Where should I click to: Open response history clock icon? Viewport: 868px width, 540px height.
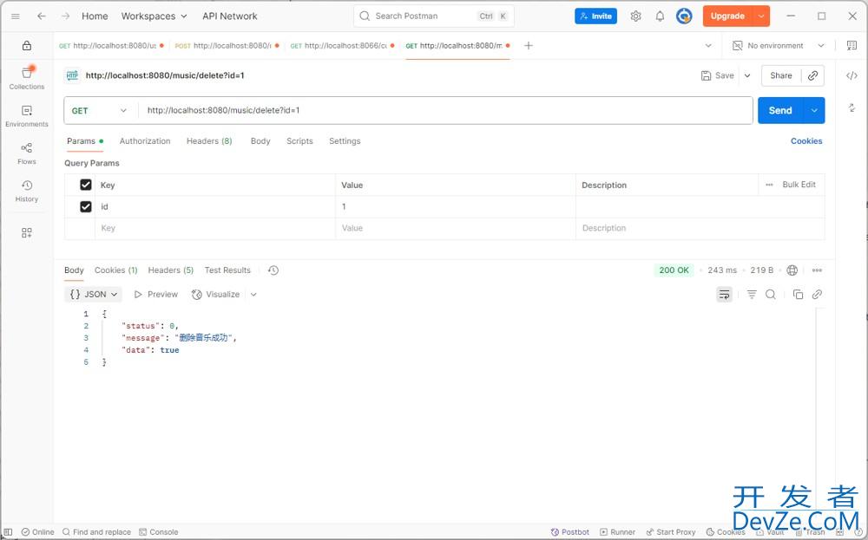(273, 270)
